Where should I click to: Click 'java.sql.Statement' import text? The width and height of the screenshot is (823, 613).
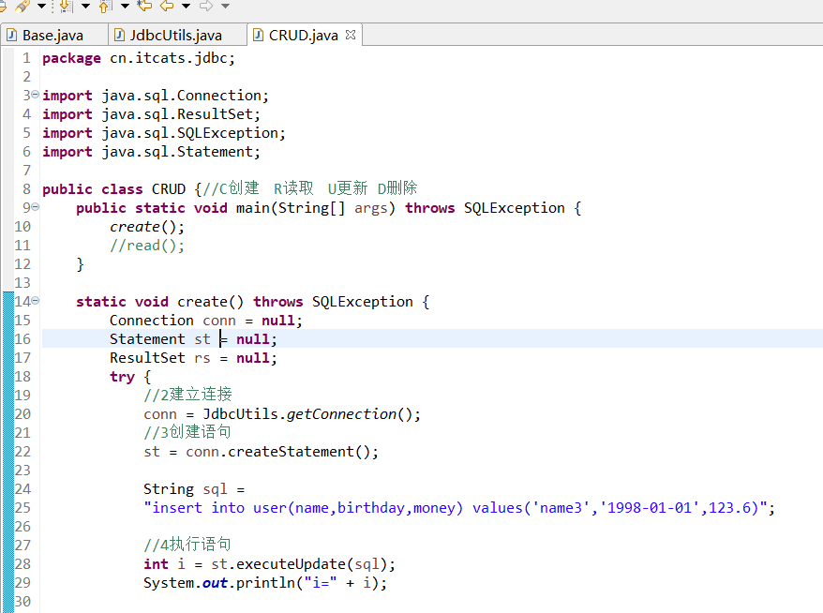tap(177, 152)
